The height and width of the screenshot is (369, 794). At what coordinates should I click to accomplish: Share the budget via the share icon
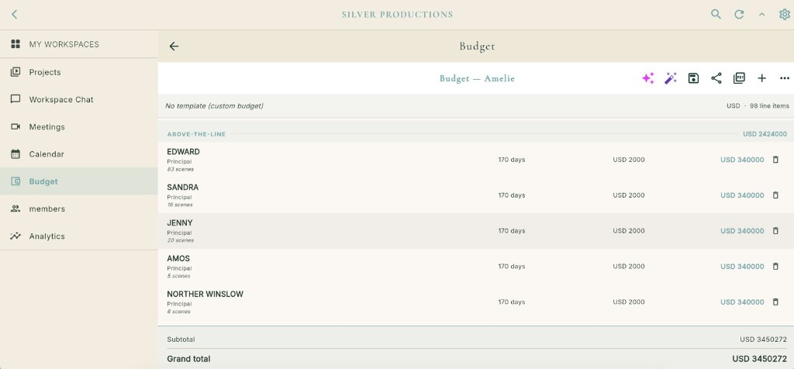pyautogui.click(x=716, y=78)
